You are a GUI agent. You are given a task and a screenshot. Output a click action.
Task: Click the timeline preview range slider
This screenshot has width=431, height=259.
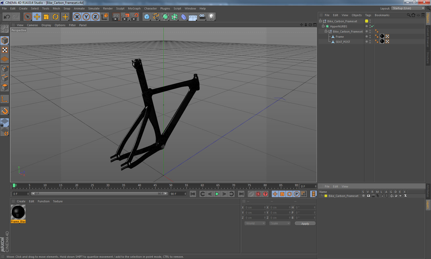pyautogui.click(x=99, y=194)
